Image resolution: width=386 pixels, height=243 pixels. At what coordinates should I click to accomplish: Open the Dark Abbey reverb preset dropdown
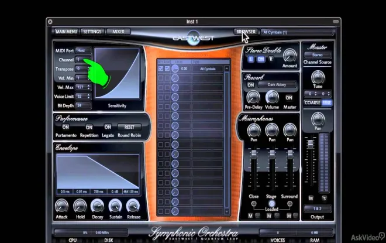pyautogui.click(x=277, y=85)
